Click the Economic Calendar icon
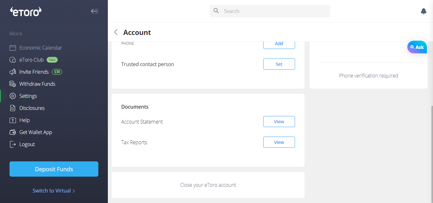 click(13, 48)
